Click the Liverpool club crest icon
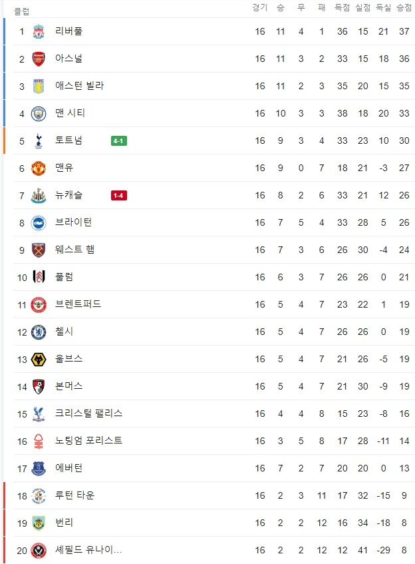415x564 pixels. pyautogui.click(x=39, y=32)
